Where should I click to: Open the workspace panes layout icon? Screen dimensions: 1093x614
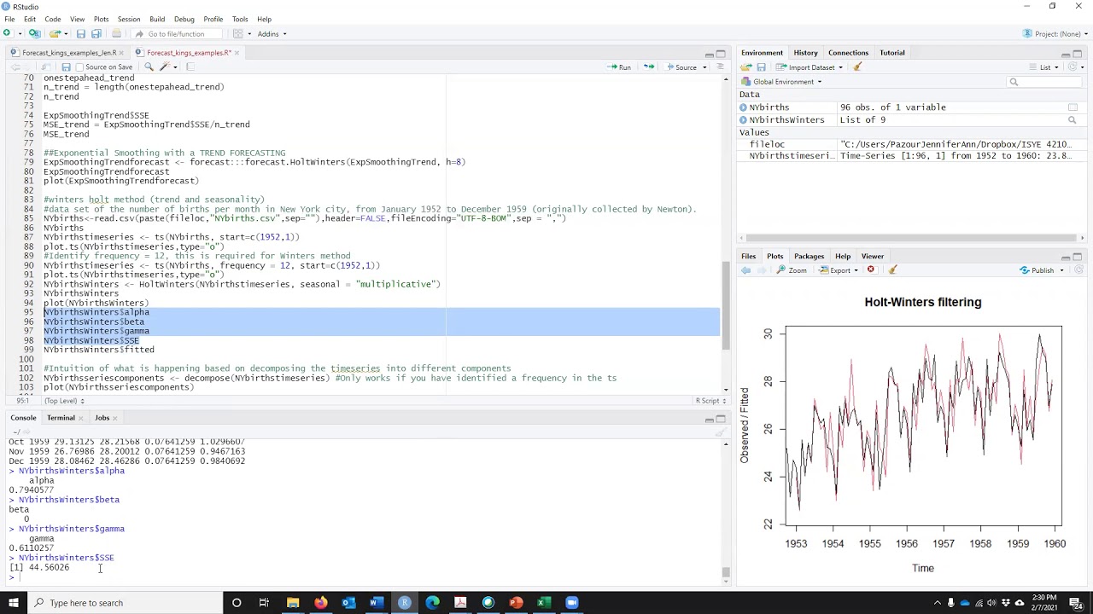[x=240, y=33]
